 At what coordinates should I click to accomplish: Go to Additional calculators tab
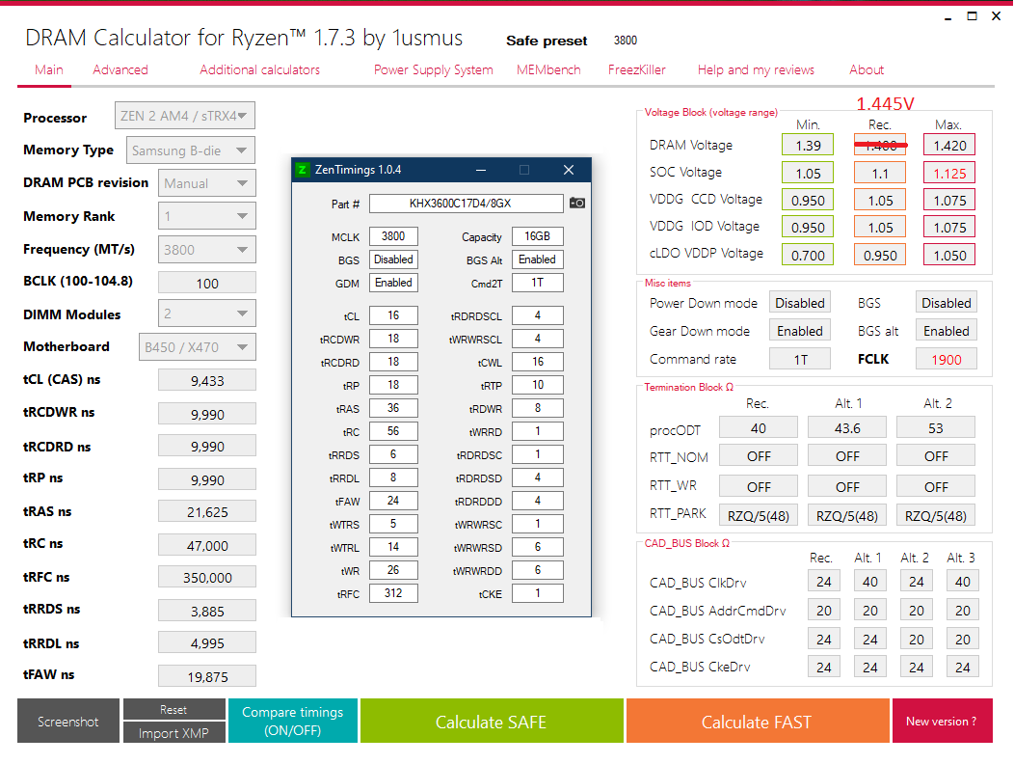(x=260, y=69)
